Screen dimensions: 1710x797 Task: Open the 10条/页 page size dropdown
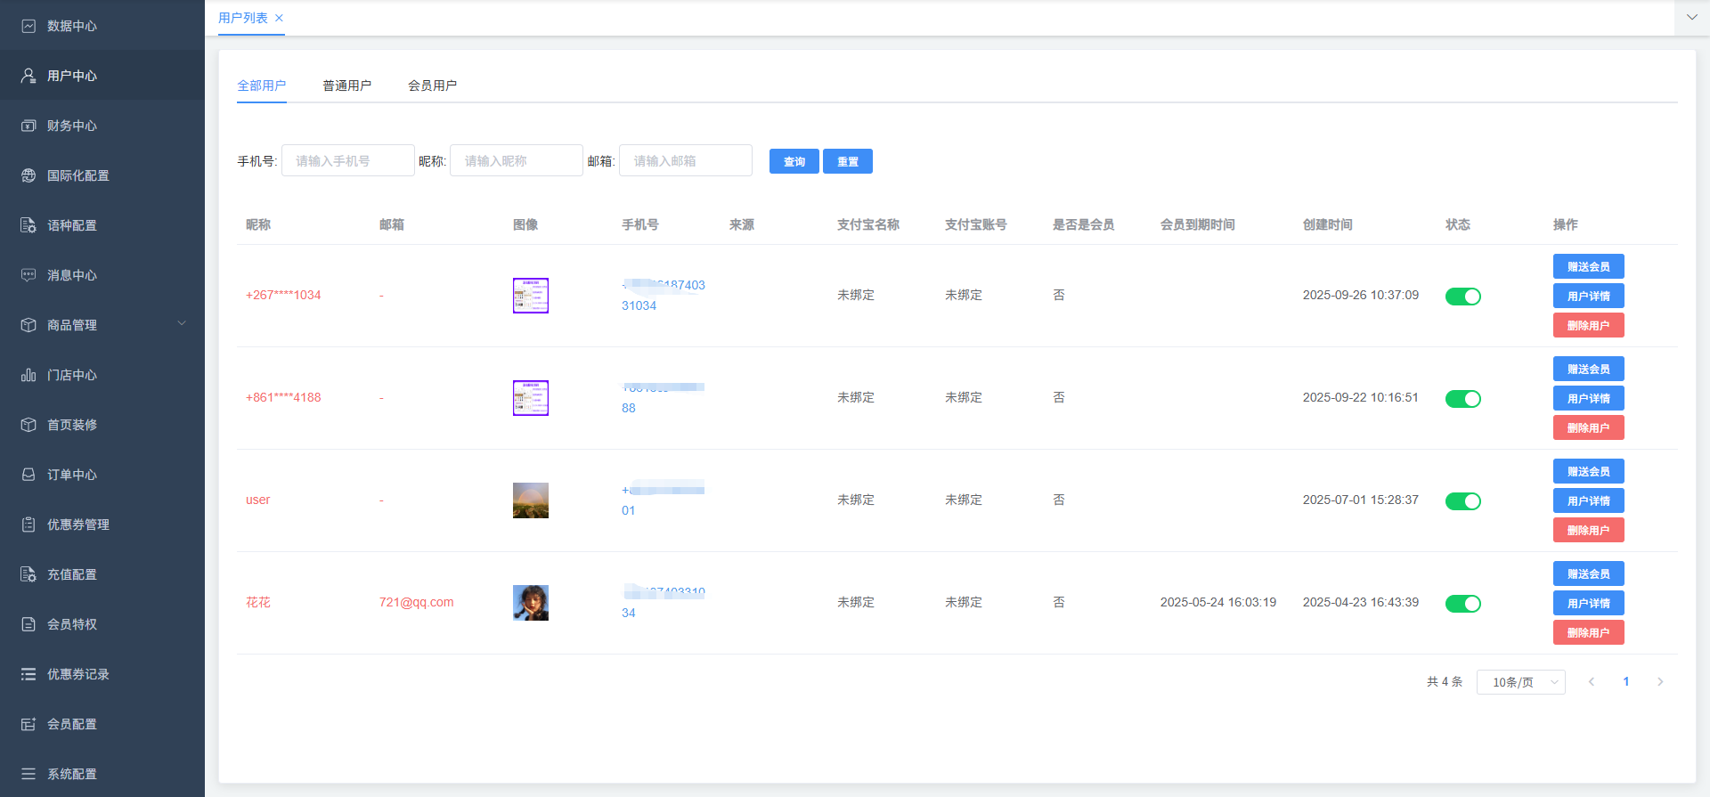pyautogui.click(x=1520, y=682)
